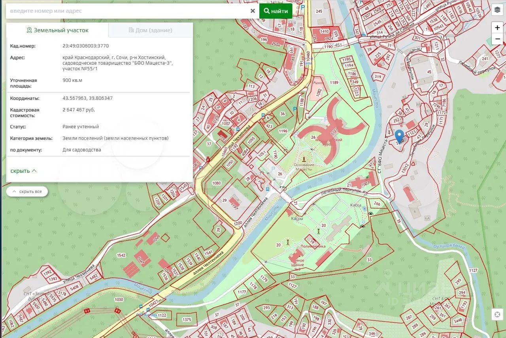Click the parking icon beside parcel 36

pos(294,109)
